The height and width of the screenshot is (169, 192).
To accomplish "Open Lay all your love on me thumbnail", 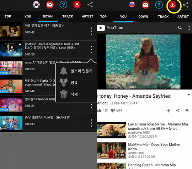I will 112,130.
